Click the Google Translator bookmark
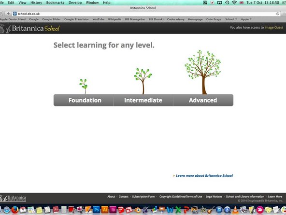The image size is (286, 215). [76, 19]
